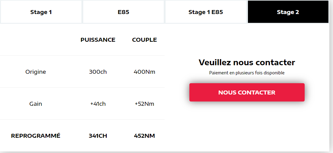333x153 pixels.
Task: Select the Gain row label
Action: (x=36, y=104)
